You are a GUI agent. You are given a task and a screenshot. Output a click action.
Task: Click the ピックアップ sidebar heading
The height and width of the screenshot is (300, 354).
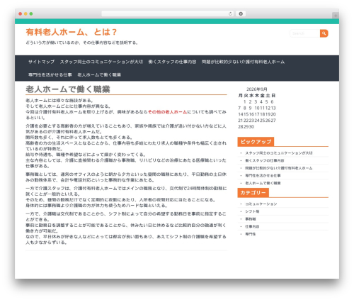[256, 142]
